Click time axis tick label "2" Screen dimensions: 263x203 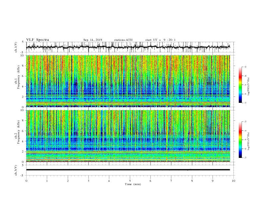click(x=68, y=181)
